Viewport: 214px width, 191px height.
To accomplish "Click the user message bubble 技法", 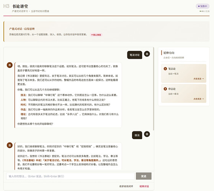I will (137, 135).
